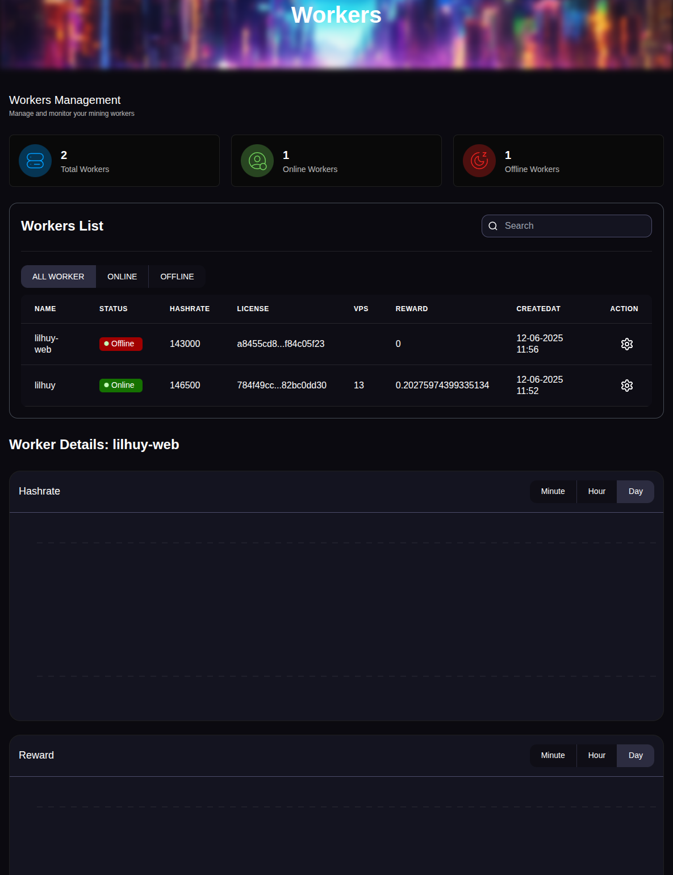Select the OFFLINE workers filter tab
673x875 pixels.
click(x=177, y=277)
